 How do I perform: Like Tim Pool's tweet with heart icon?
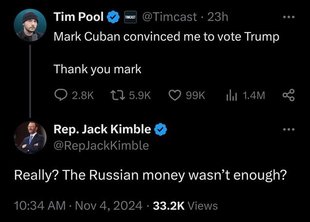[174, 95]
